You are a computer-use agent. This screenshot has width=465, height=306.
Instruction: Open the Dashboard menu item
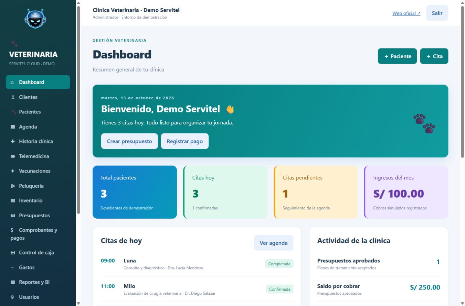pos(38,82)
